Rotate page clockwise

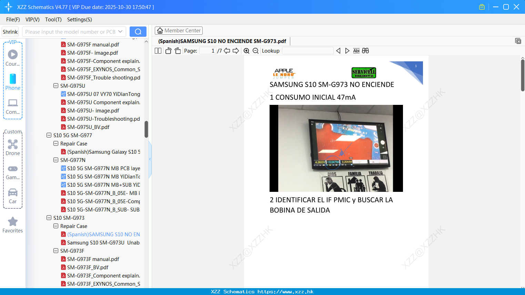click(x=178, y=51)
